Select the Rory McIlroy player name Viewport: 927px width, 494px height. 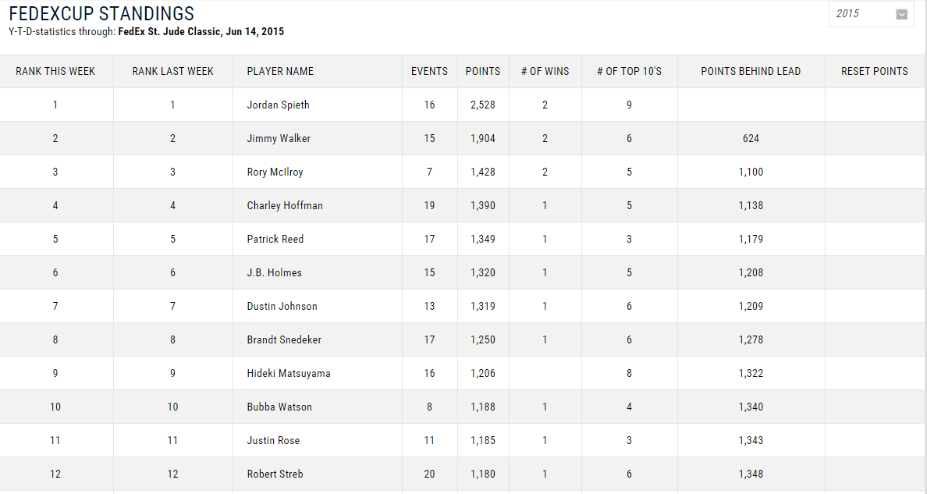(x=275, y=172)
